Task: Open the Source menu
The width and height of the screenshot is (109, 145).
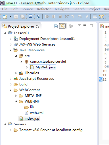Action: coord(27,9)
